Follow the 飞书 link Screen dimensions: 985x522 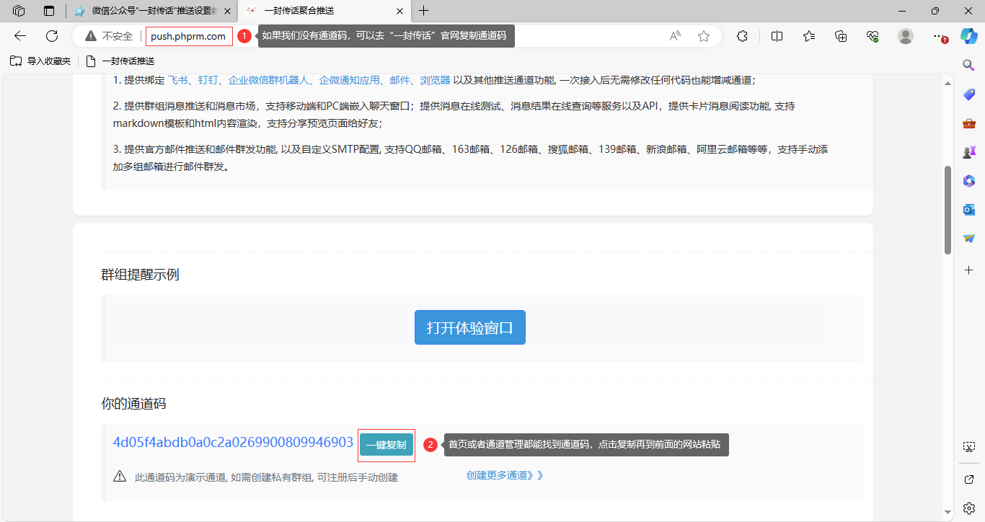coord(176,80)
